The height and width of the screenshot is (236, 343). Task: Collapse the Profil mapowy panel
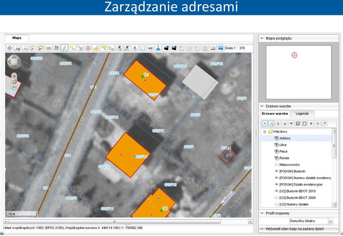tap(262, 213)
